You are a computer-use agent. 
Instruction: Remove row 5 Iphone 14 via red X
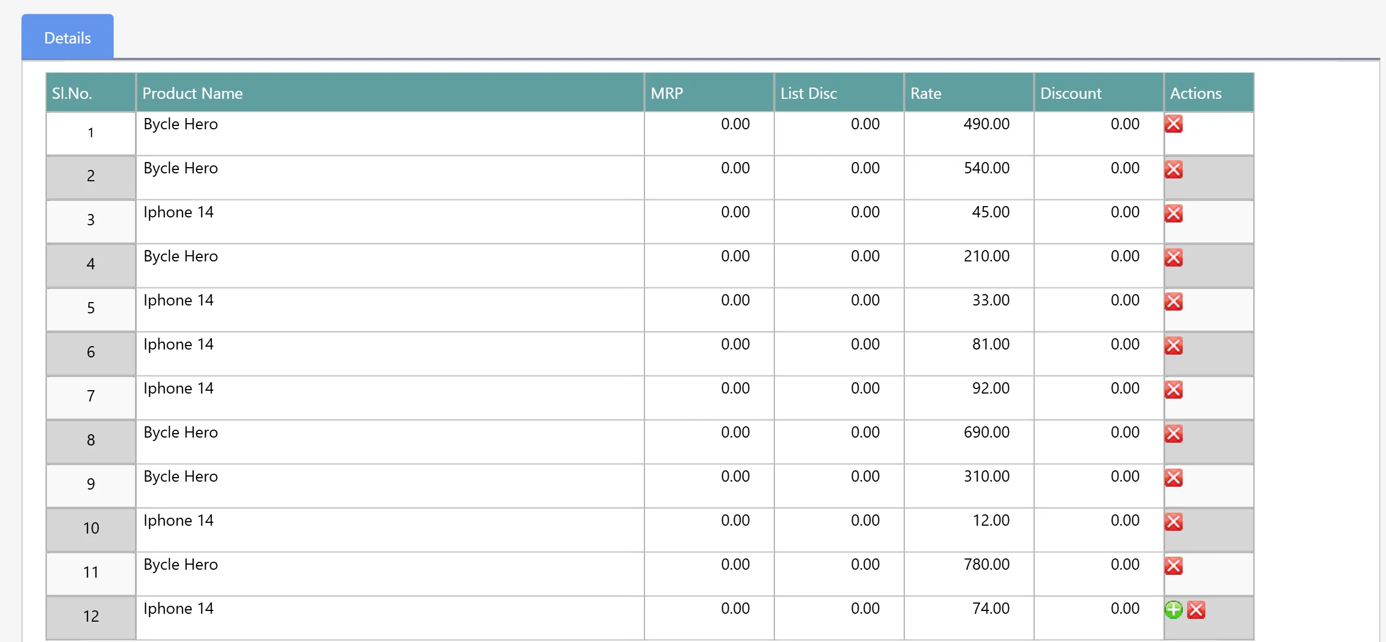pos(1174,301)
